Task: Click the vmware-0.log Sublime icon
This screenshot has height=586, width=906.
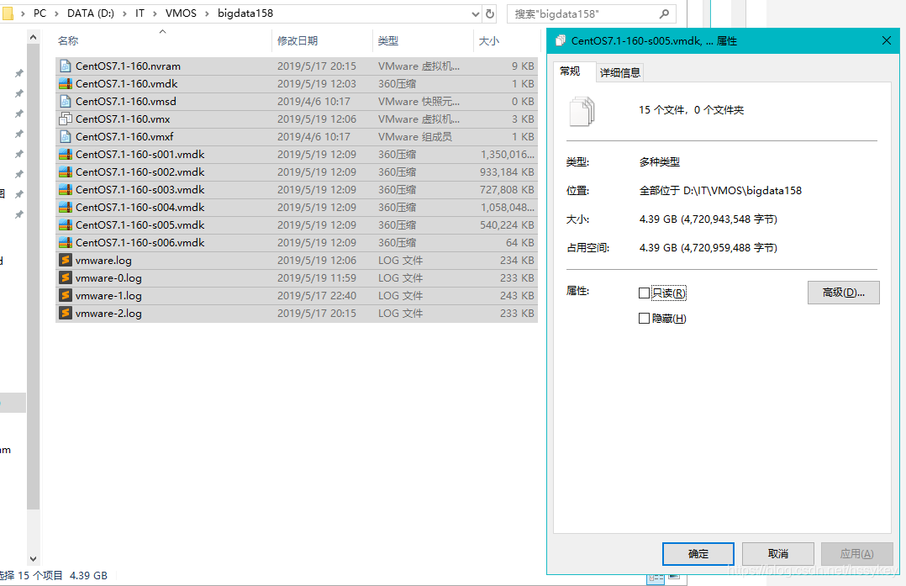Action: coord(66,278)
